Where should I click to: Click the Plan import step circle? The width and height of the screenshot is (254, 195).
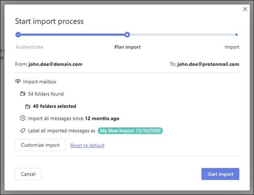[x=127, y=35]
